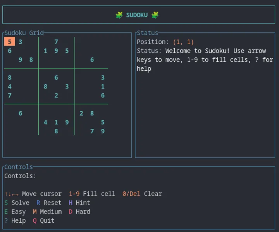Click the arrow keys symbol beside Move cursor
The image size is (279, 232).
[11, 194]
